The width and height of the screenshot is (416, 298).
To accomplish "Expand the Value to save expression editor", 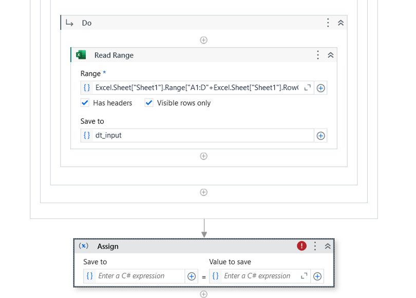I will click(x=304, y=276).
